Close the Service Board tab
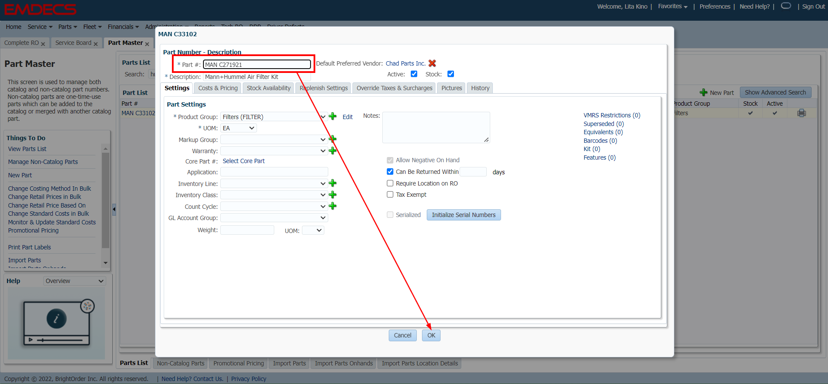This screenshot has height=384, width=828. (x=95, y=44)
